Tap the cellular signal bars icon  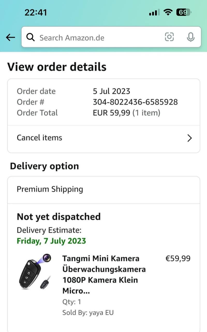click(x=154, y=13)
